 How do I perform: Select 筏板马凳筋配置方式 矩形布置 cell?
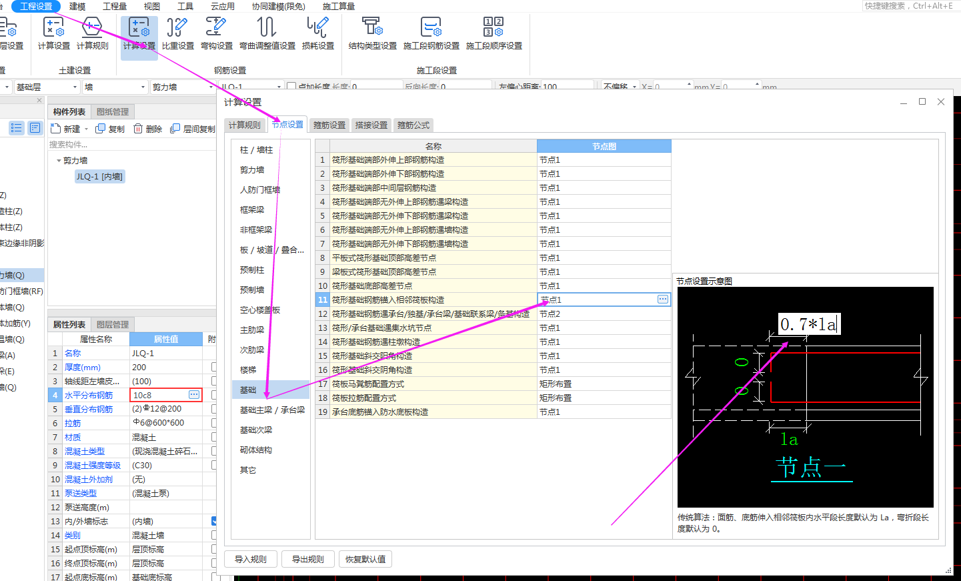pyautogui.click(x=604, y=384)
